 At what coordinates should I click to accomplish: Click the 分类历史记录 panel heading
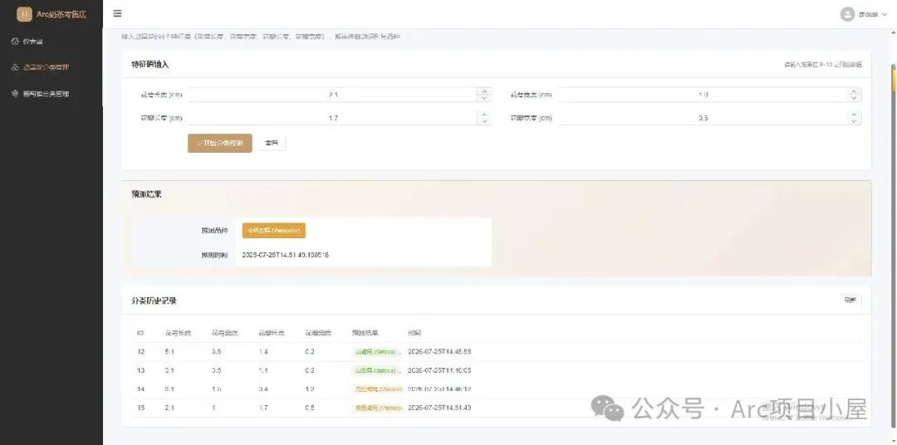(x=154, y=301)
